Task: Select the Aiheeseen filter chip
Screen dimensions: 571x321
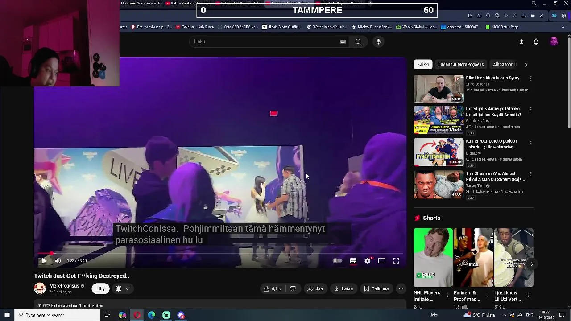Action: pyautogui.click(x=504, y=65)
